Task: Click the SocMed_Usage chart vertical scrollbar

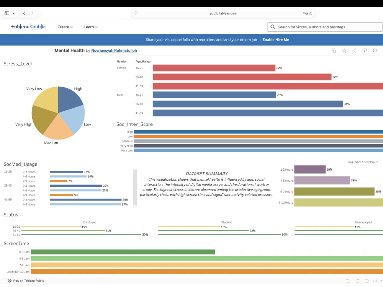Action: coord(135,188)
